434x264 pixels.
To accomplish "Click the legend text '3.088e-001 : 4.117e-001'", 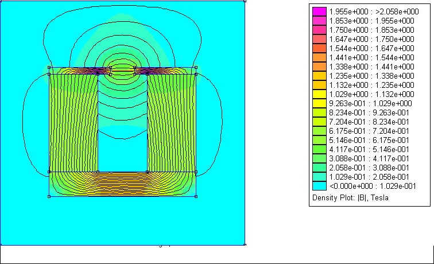I will click(369, 158).
